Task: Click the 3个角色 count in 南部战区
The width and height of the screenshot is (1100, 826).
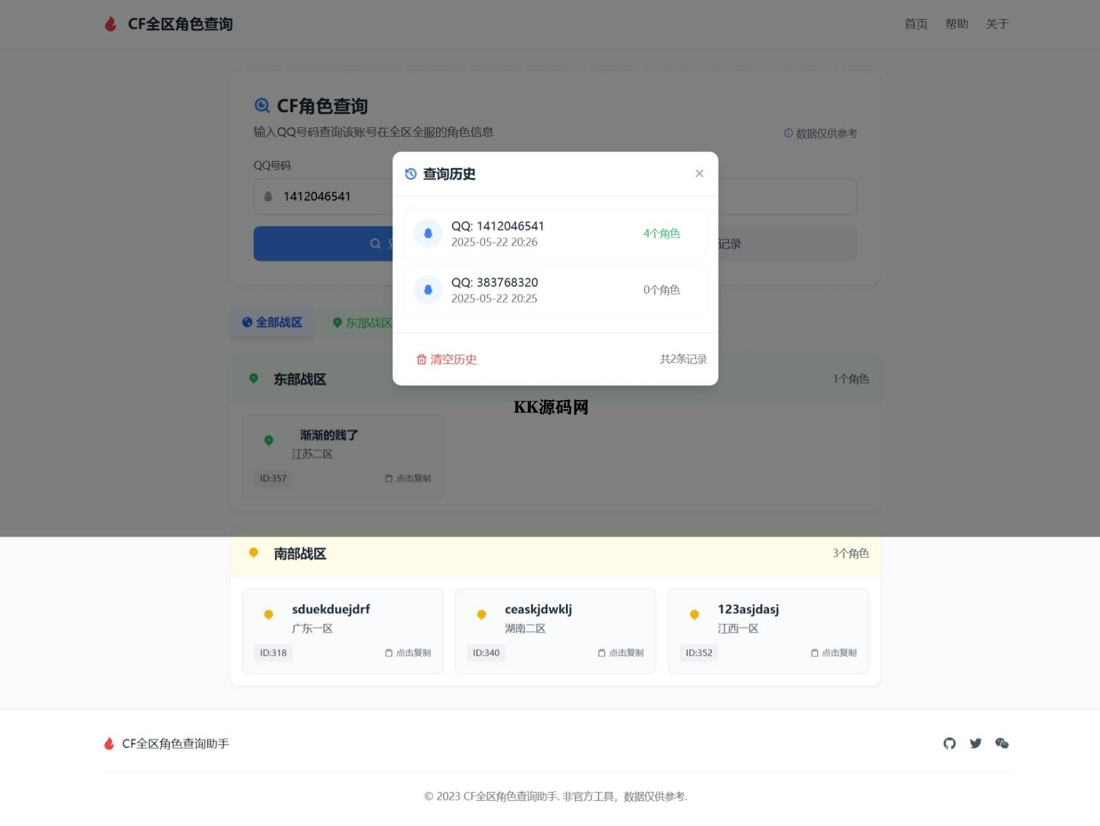Action: 851,554
